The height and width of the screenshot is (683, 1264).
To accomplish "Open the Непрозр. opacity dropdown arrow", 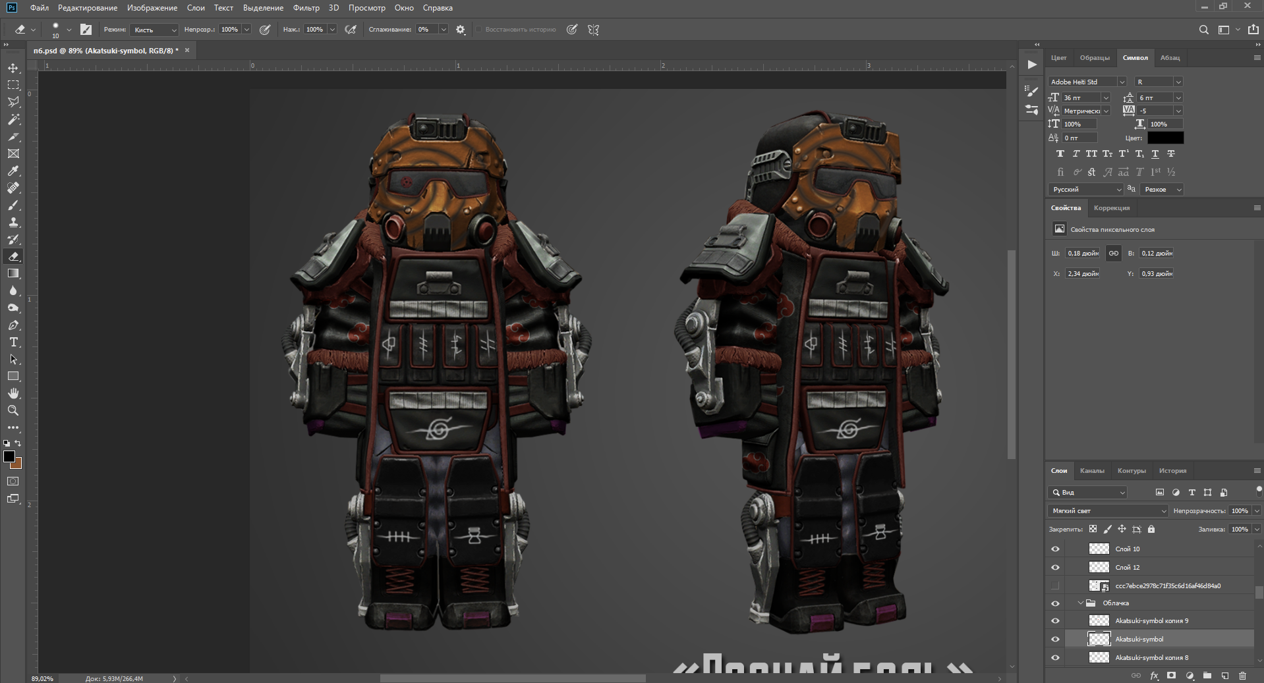I will coord(246,30).
